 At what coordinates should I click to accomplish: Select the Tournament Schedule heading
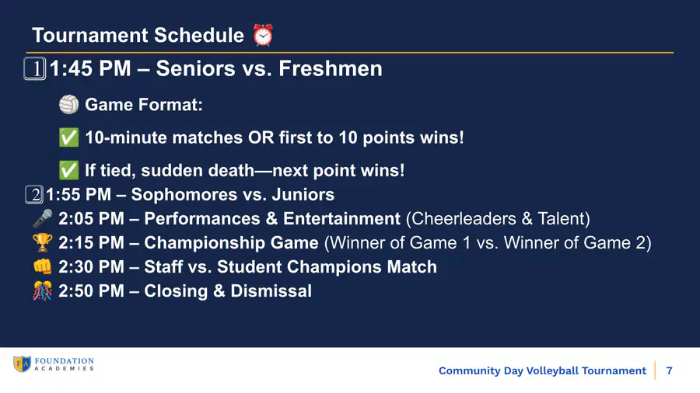(138, 35)
